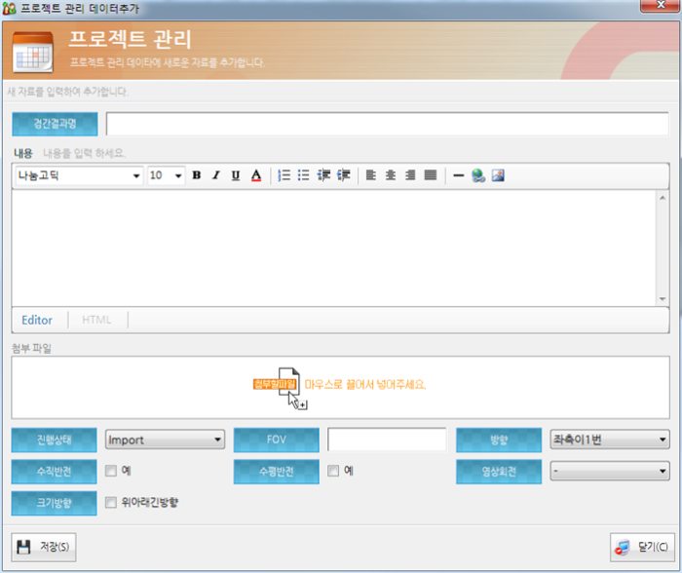The image size is (682, 573).
Task: Click the FOV input field
Action: (x=386, y=440)
